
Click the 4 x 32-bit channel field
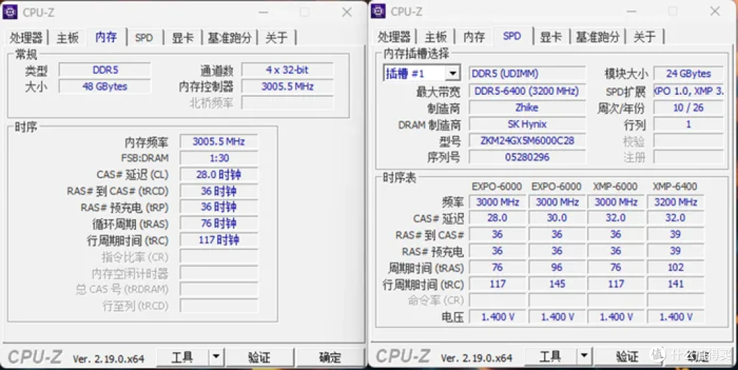(287, 70)
